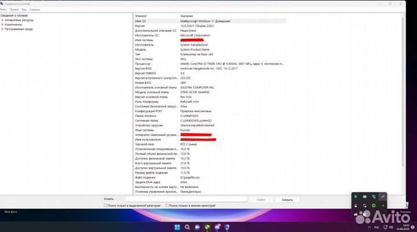
Task: Open taskbar Search magnifier
Action: click(187, 227)
